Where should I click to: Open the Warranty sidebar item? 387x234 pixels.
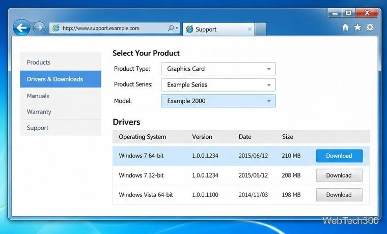[61, 112]
